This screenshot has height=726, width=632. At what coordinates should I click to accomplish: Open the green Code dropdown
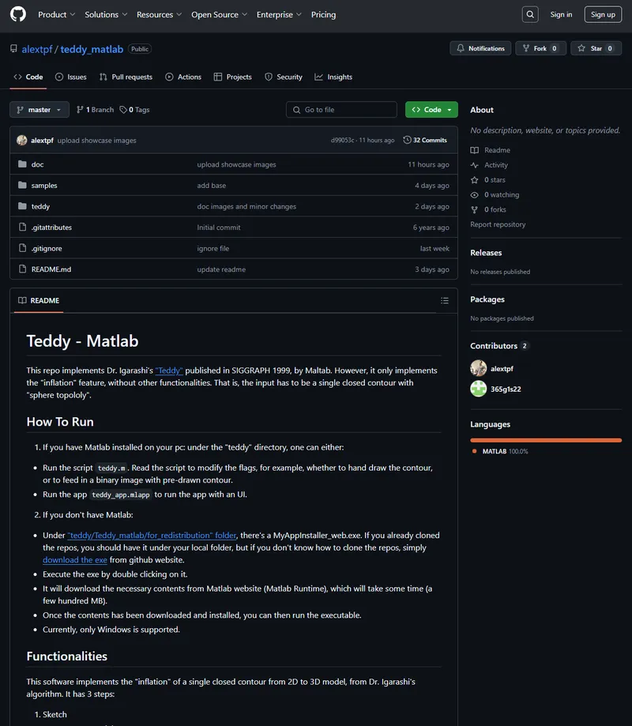pos(431,110)
